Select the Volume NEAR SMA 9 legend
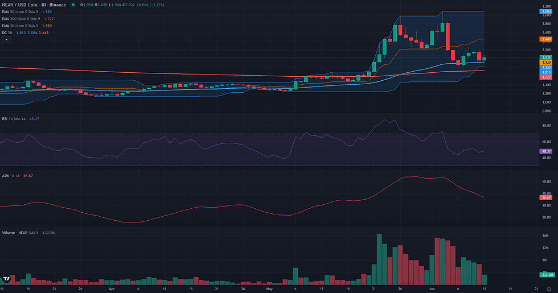This screenshot has width=558, height=293. [28, 233]
